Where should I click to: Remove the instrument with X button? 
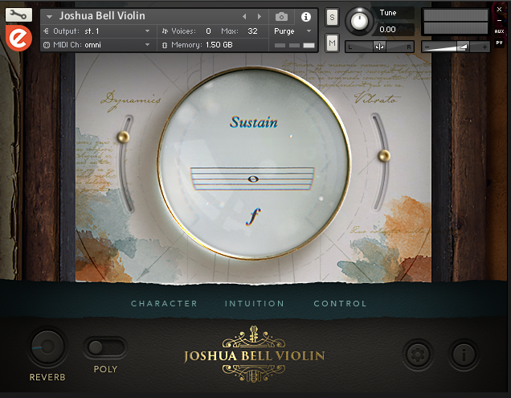(x=499, y=10)
